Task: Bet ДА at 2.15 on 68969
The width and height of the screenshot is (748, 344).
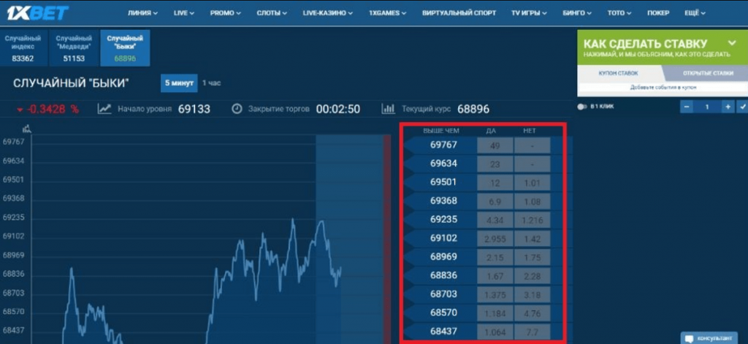Action: (495, 256)
